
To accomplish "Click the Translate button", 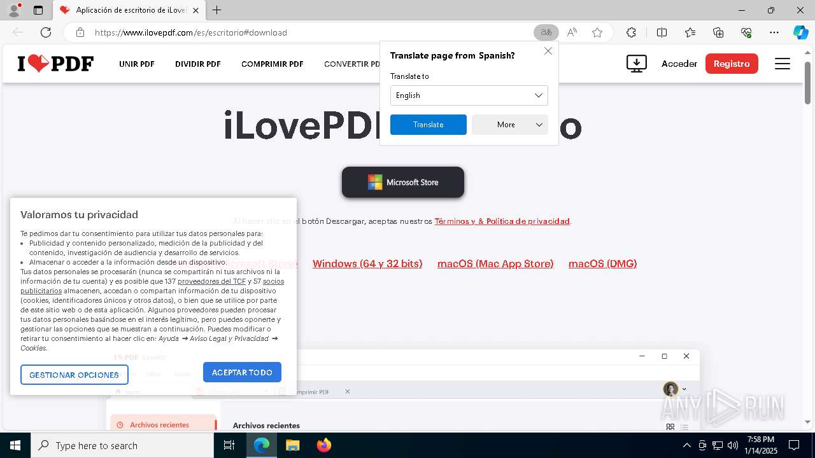I will coord(428,125).
